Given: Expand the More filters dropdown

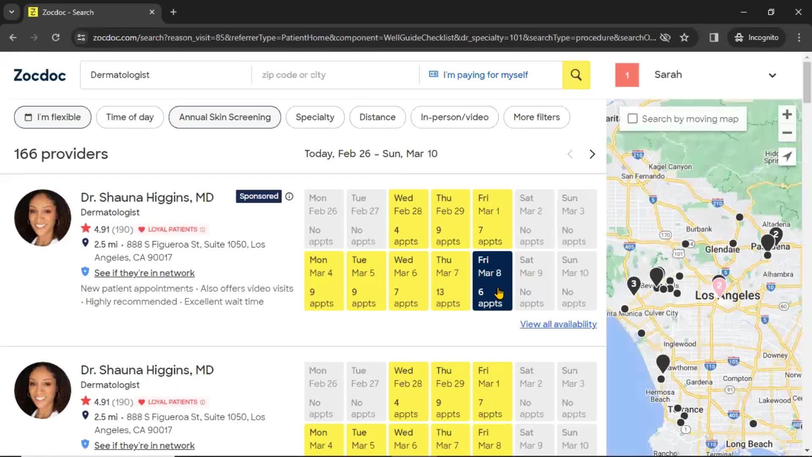Looking at the screenshot, I should coord(537,117).
